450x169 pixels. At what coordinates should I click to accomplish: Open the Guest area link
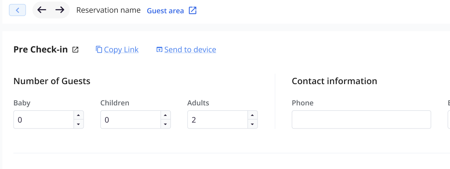coord(165,11)
